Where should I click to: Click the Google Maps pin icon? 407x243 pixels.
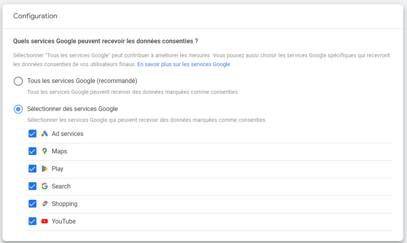45,151
